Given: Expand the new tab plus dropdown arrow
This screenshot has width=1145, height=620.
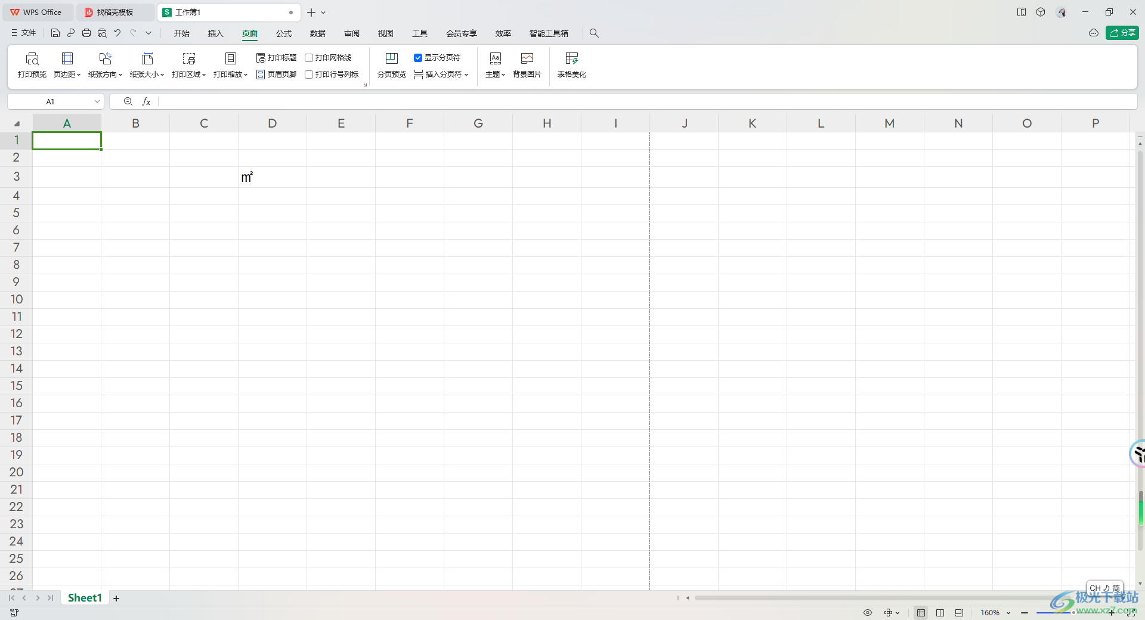Looking at the screenshot, I should (x=324, y=13).
